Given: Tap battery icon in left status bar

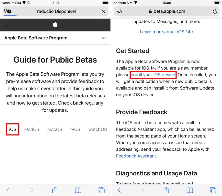Looking at the screenshot, I should (x=106, y=3).
